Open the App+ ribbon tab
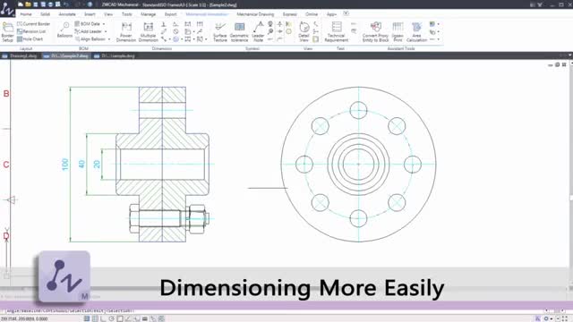This screenshot has height=322, width=573. pos(331,14)
